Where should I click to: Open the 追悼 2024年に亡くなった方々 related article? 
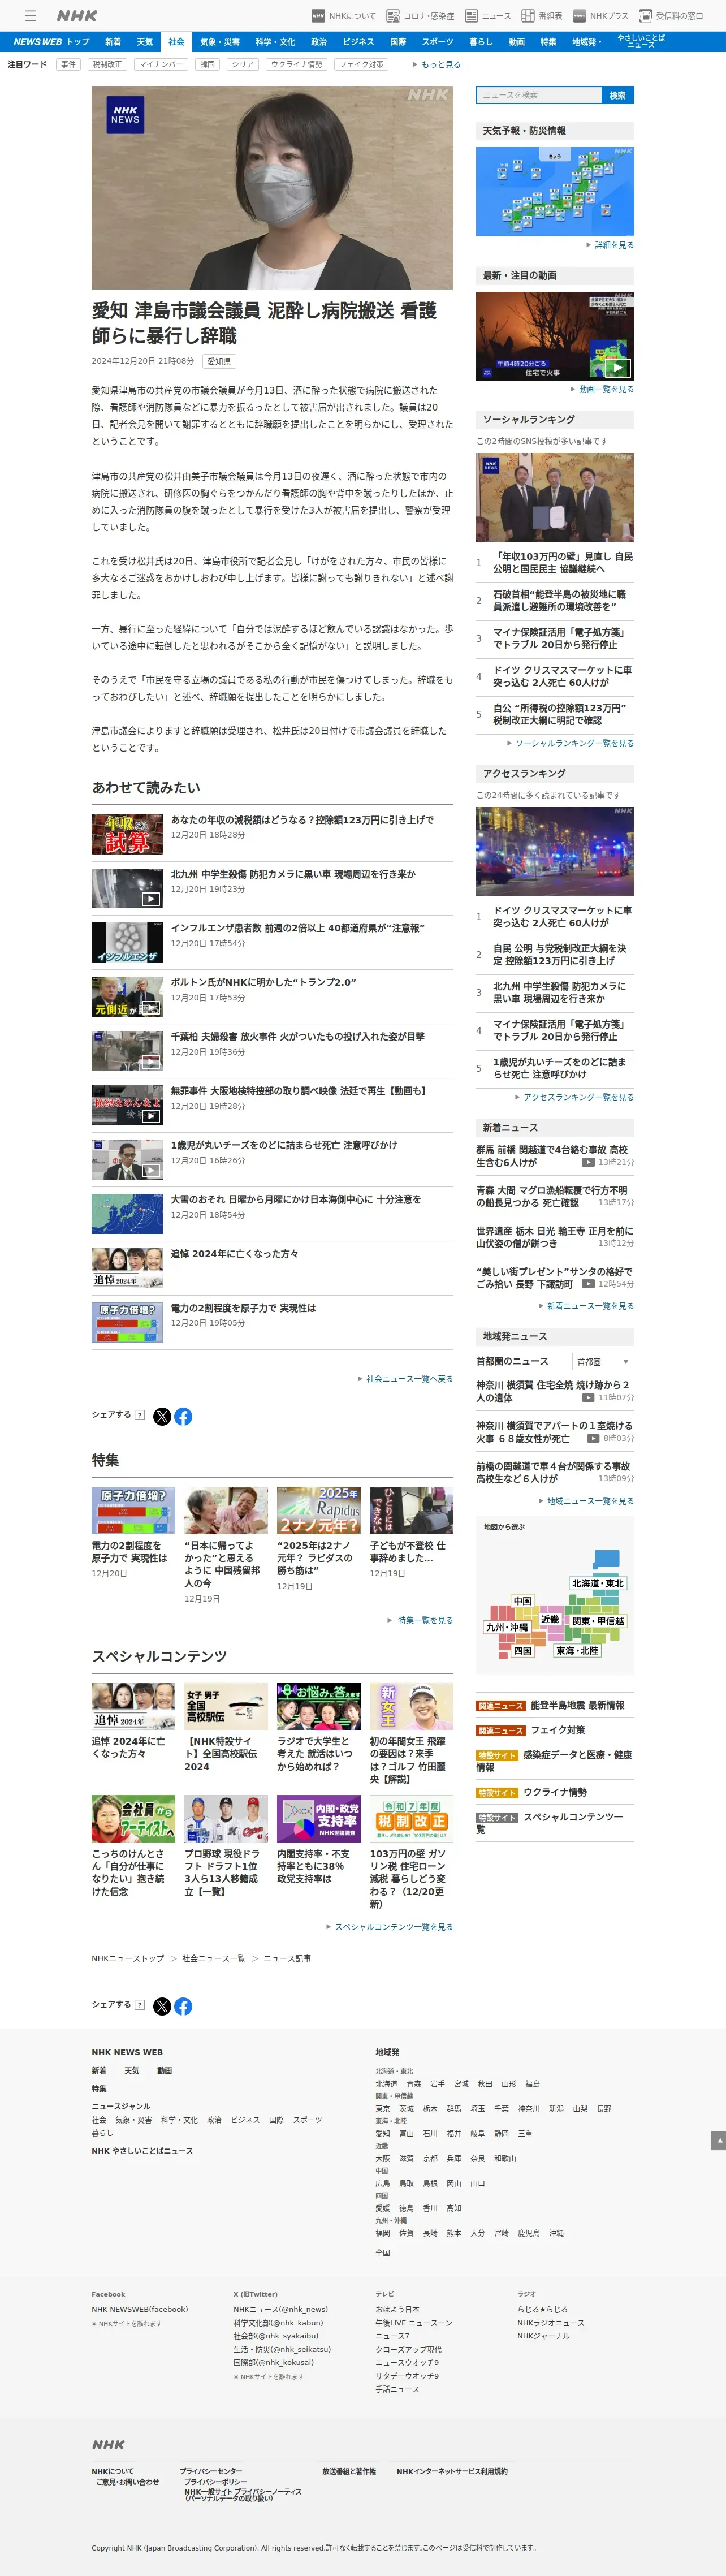234,1253
